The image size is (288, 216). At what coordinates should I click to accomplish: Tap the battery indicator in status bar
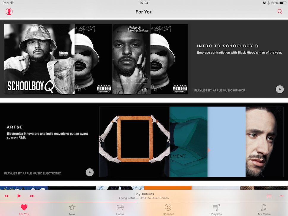point(283,3)
